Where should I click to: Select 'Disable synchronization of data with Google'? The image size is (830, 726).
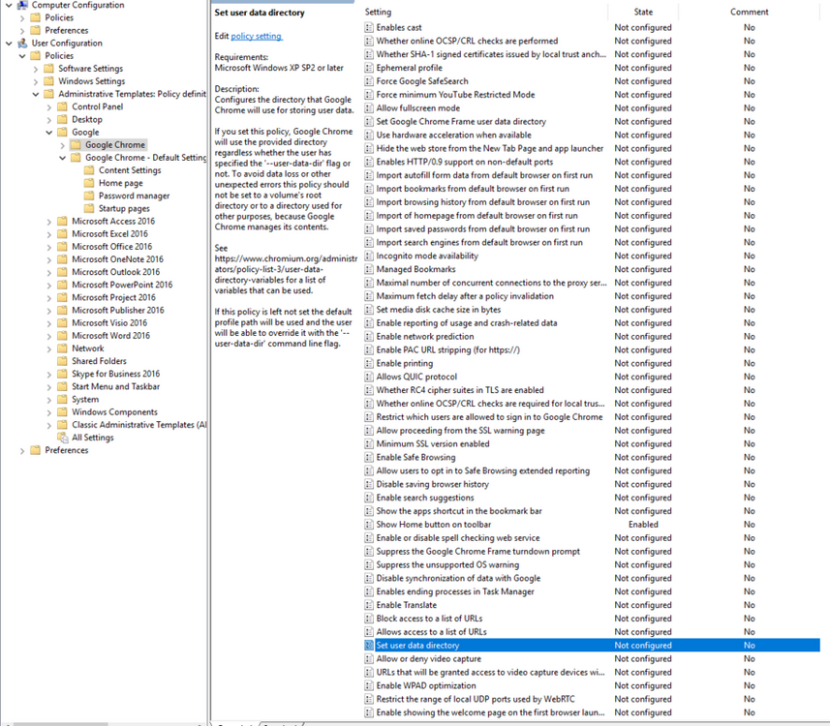458,578
